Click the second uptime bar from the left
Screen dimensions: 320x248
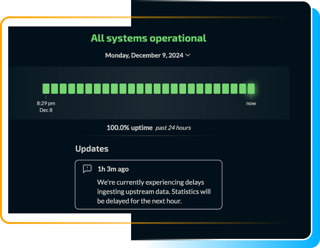tap(54, 88)
